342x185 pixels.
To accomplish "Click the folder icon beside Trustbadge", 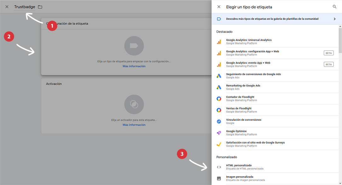I will point(40,7).
